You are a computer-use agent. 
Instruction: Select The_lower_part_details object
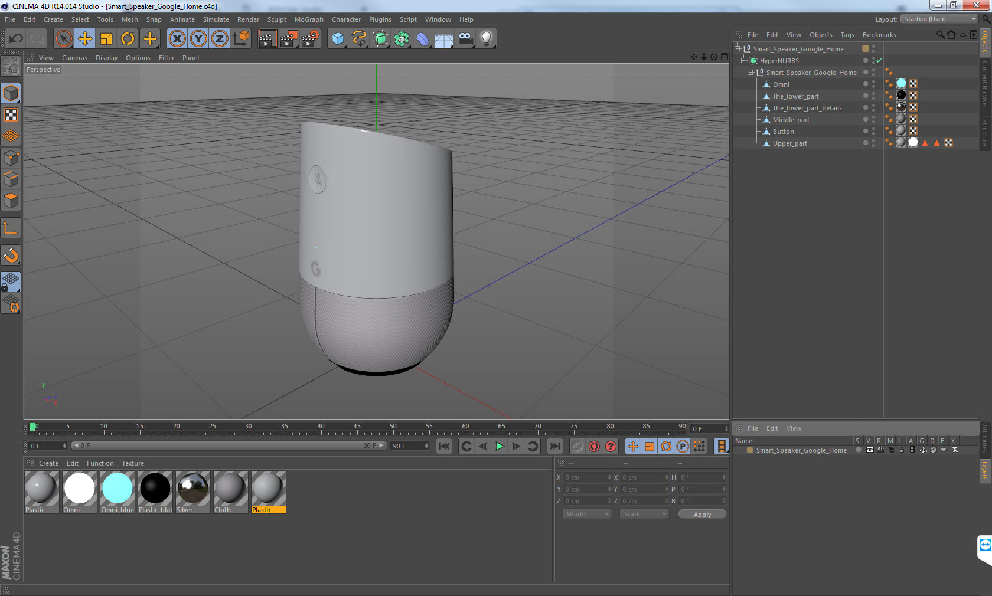(x=807, y=108)
